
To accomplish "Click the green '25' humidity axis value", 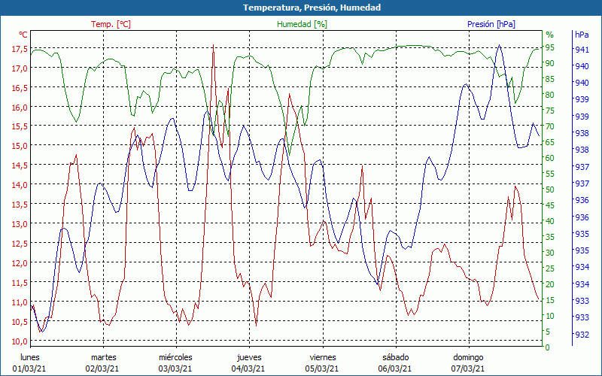I will coord(550,268).
